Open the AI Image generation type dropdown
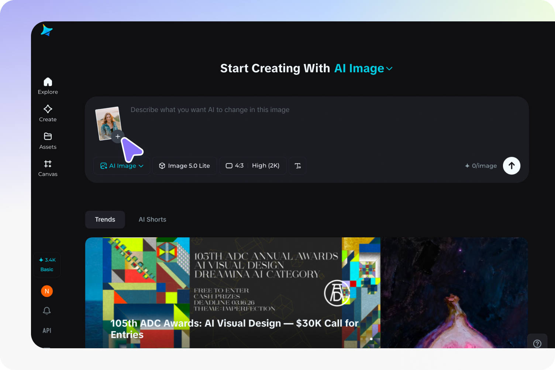The width and height of the screenshot is (555, 370). point(121,165)
